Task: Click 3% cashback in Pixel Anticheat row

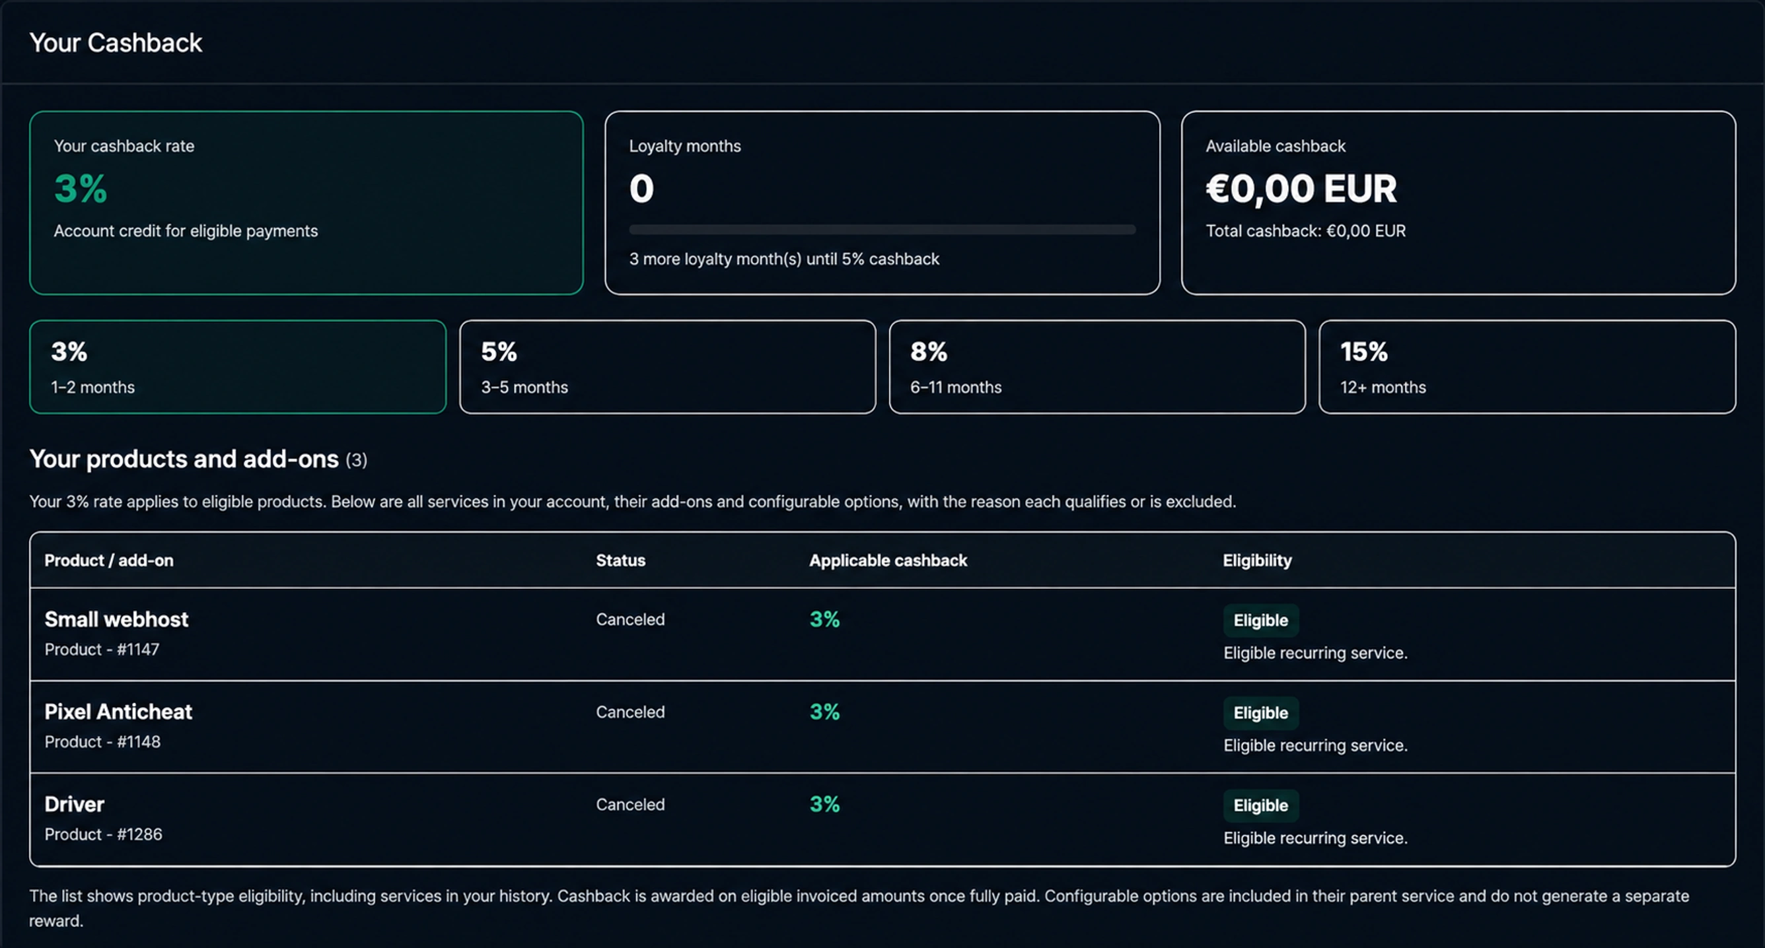Action: [x=824, y=712]
